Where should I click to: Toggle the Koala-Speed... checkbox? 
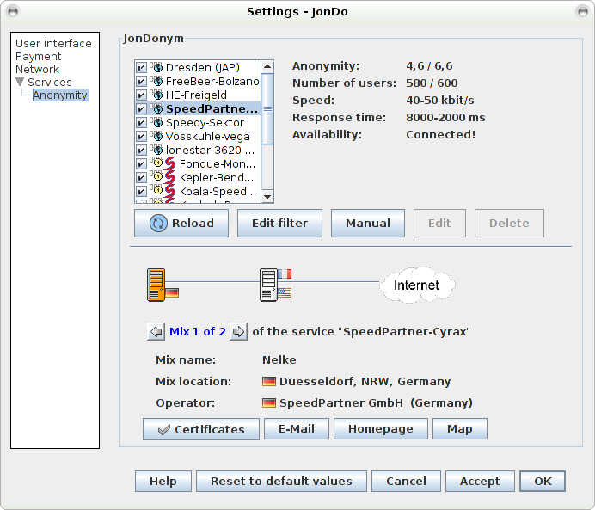pos(141,191)
